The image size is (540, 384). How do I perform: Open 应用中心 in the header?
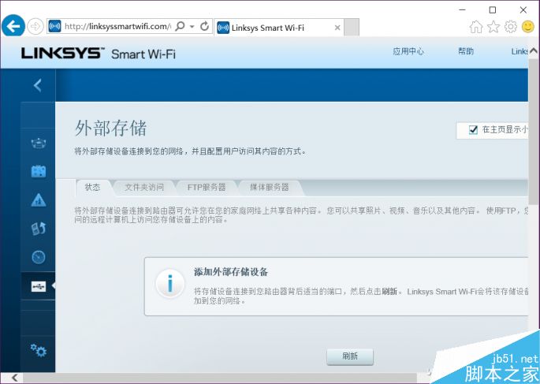coord(408,51)
